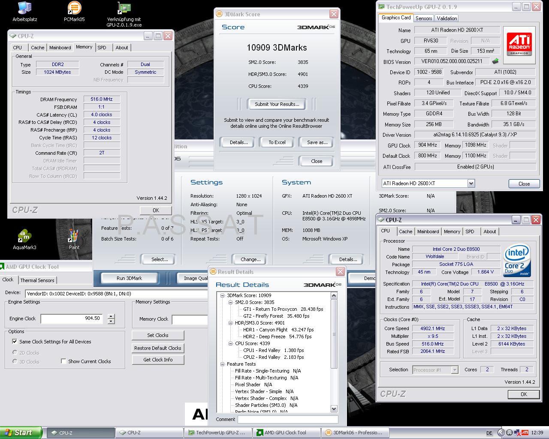Open the Mainboard tab in memory CPU-Z
Viewport: 549px width, 439px height.
coord(60,48)
